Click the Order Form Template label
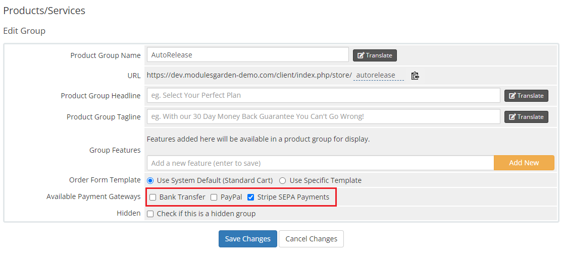The height and width of the screenshot is (261, 562). (x=105, y=180)
